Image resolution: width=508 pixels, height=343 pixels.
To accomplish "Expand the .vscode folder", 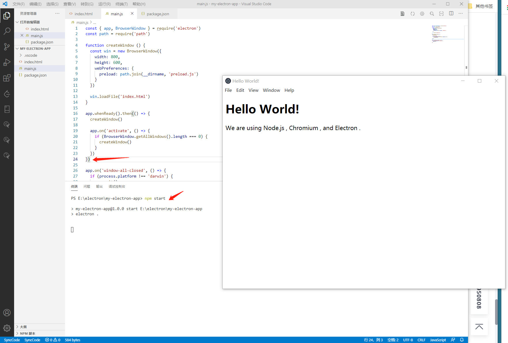I will [30, 55].
